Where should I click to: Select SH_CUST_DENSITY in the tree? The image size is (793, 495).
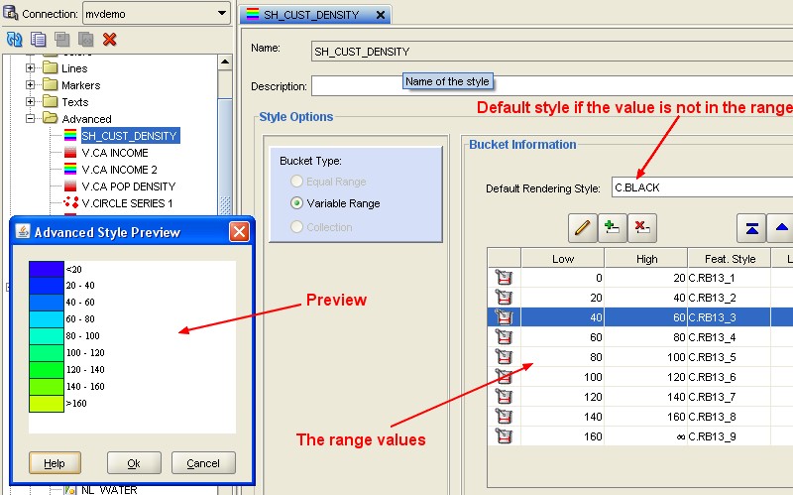tap(130, 136)
